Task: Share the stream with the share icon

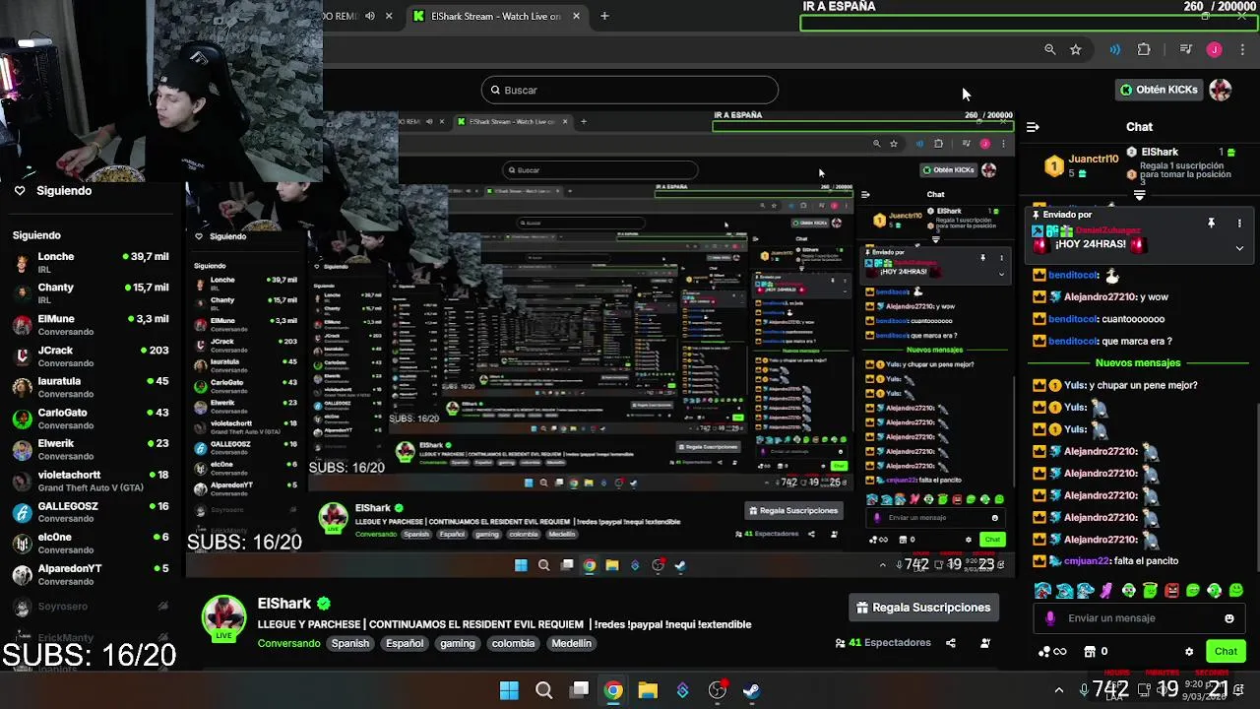Action: [x=951, y=643]
